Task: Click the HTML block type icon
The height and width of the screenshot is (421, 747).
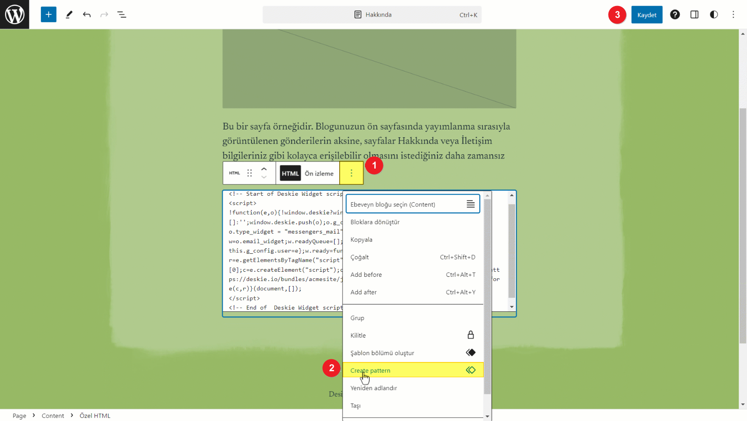Action: coord(234,173)
